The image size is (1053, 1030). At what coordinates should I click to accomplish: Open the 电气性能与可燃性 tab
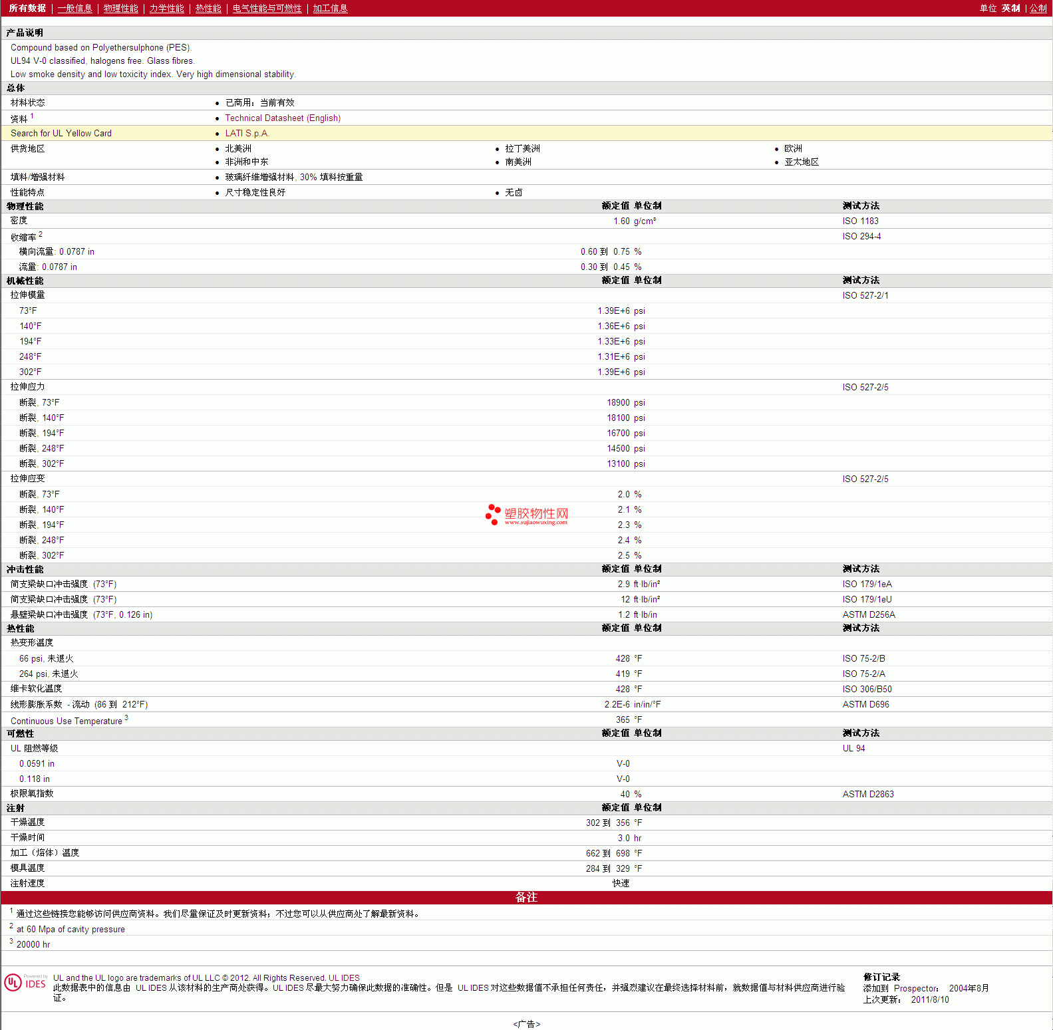click(267, 8)
